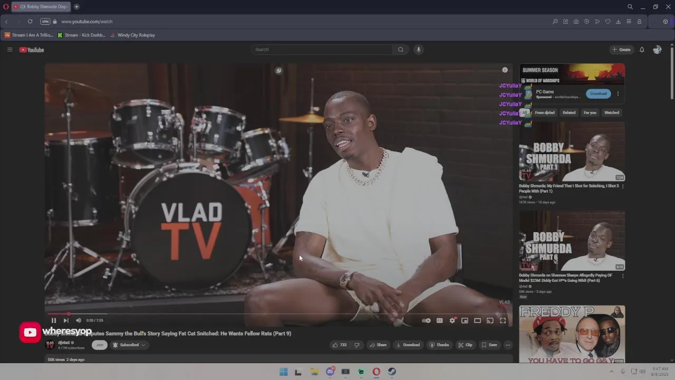Open Bobby Shmurda Part 1 thumbnail
Image resolution: width=675 pixels, height=380 pixels.
coord(572,151)
